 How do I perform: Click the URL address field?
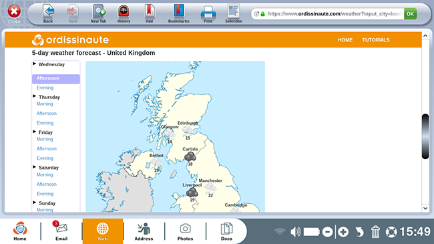tap(335, 14)
